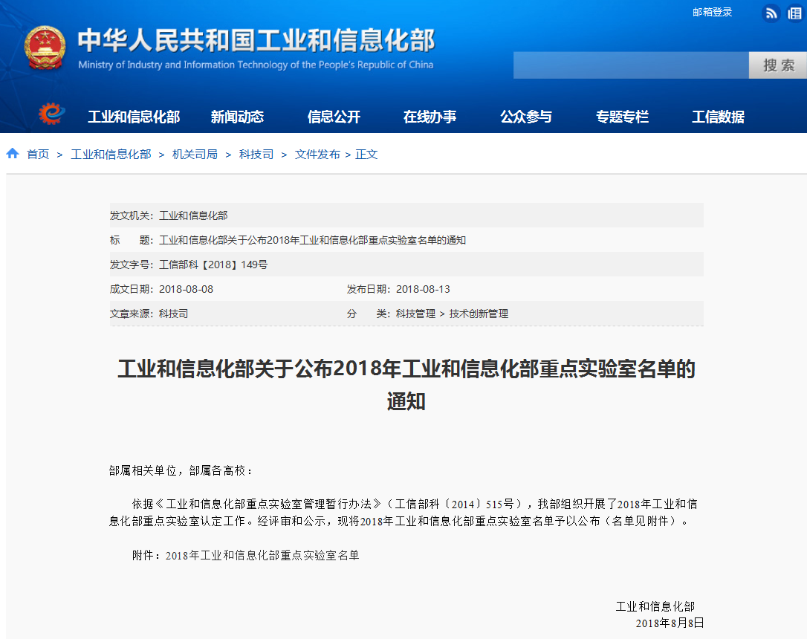This screenshot has height=639, width=807.
Task: Go to 首页 in breadcrumb
Action: (38, 155)
